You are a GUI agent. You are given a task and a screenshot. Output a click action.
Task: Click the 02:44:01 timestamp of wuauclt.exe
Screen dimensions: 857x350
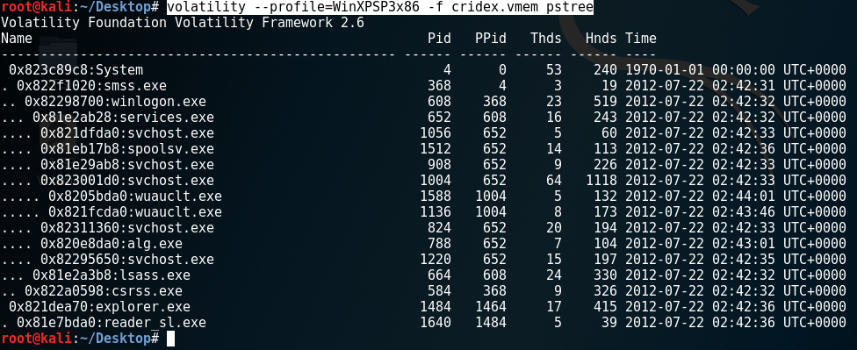(744, 196)
